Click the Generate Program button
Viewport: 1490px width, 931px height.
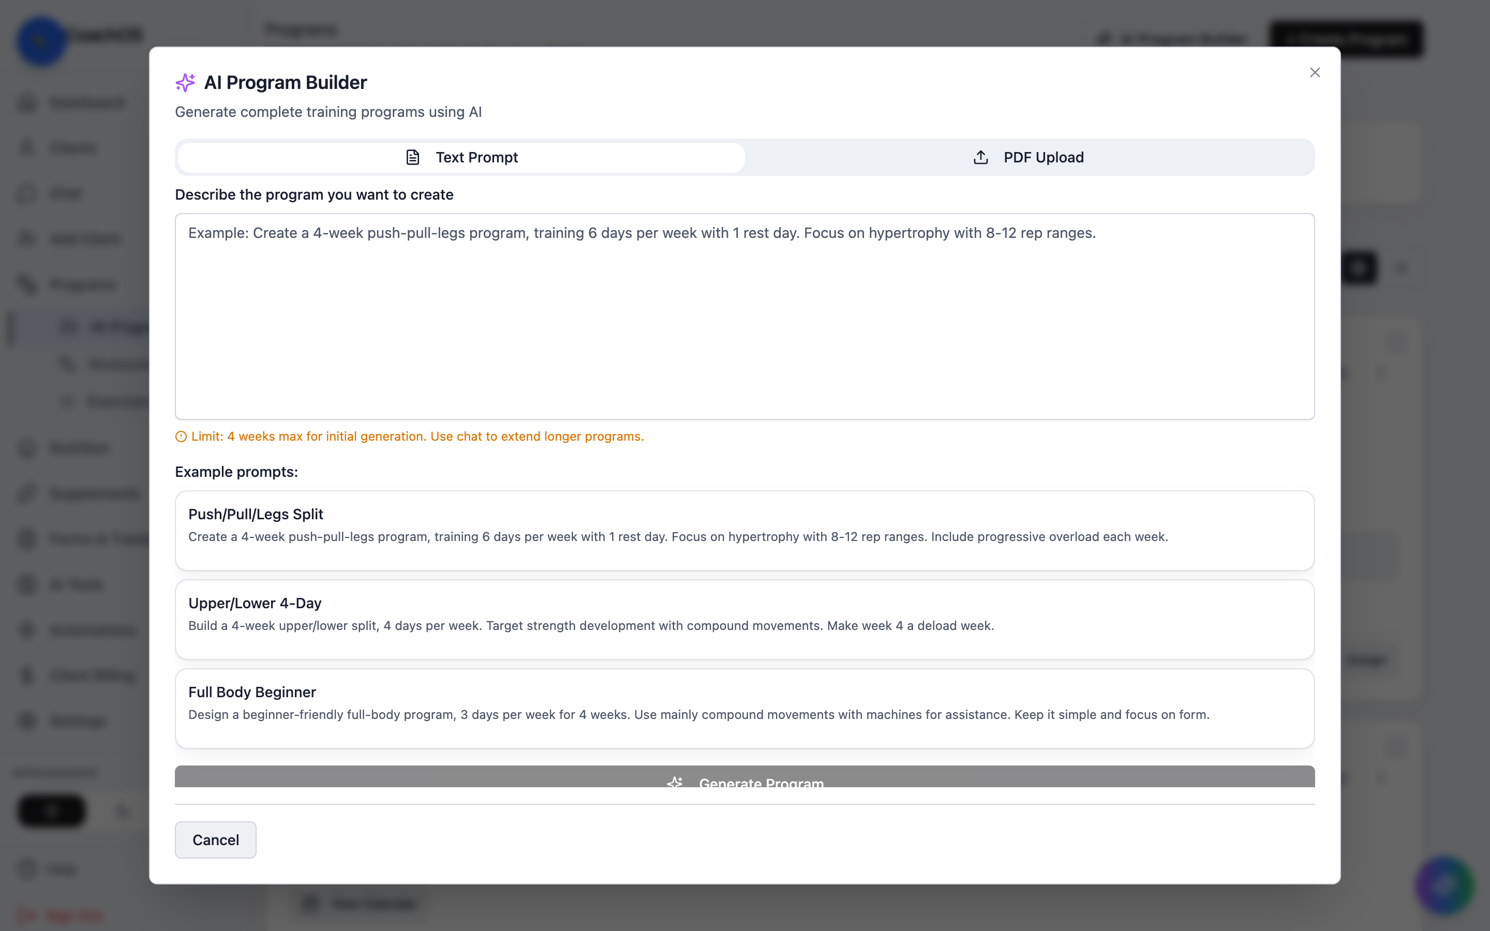[744, 777]
